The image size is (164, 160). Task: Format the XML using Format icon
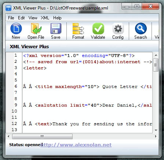pyautogui.click(x=78, y=28)
